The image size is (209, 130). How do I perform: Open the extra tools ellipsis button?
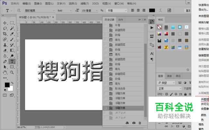(x=5, y=78)
